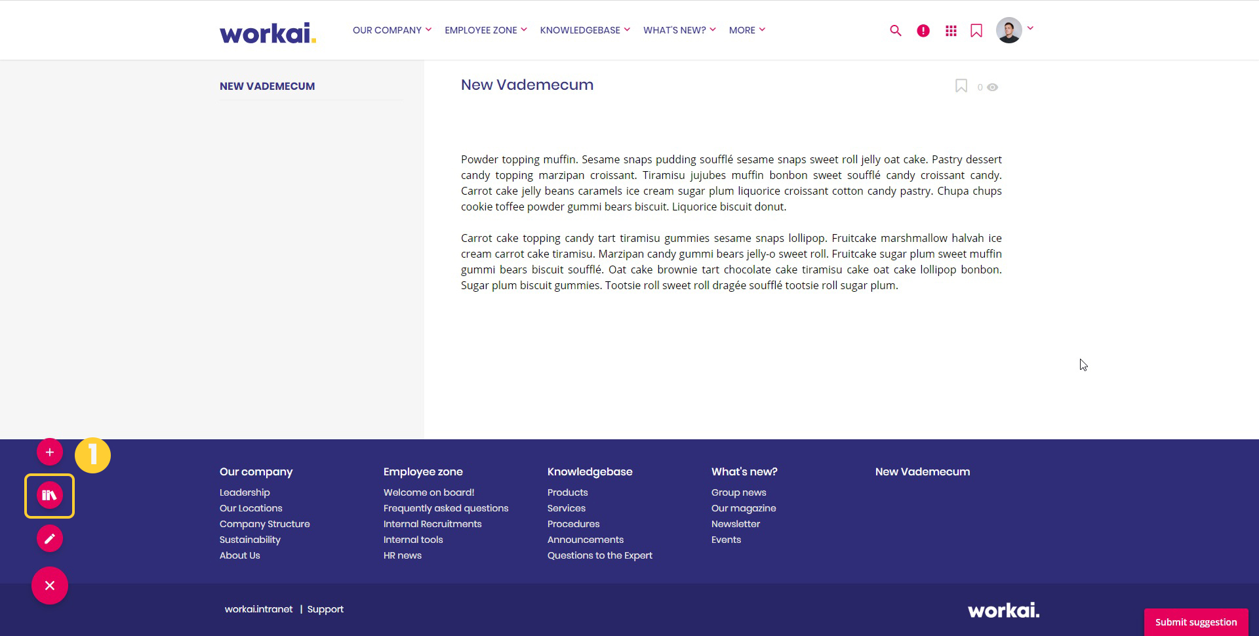Image resolution: width=1259 pixels, height=636 pixels.
Task: Open the library floating action button
Action: pyautogui.click(x=50, y=495)
